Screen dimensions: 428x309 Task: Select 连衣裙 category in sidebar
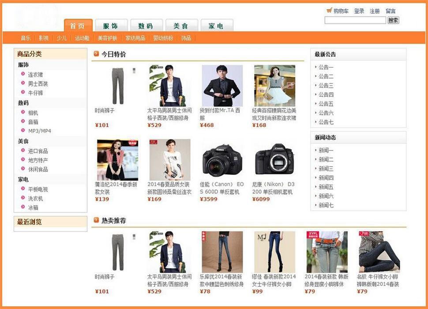click(35, 75)
